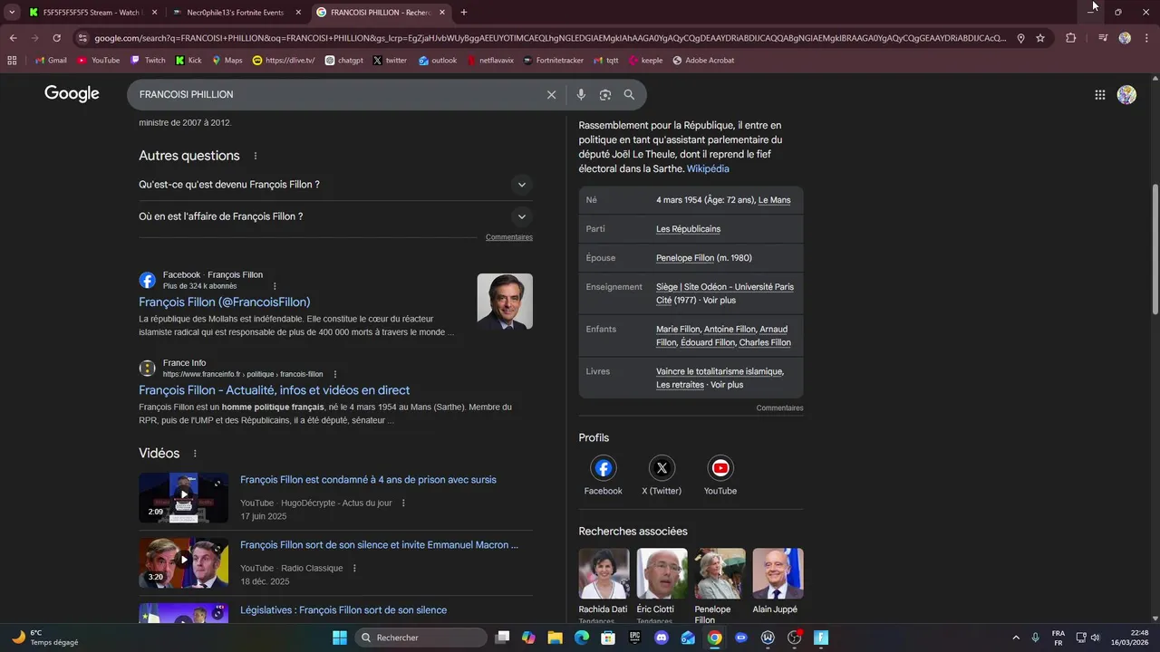Bookmark this page with the star icon
The width and height of the screenshot is (1160, 652).
click(x=1040, y=38)
